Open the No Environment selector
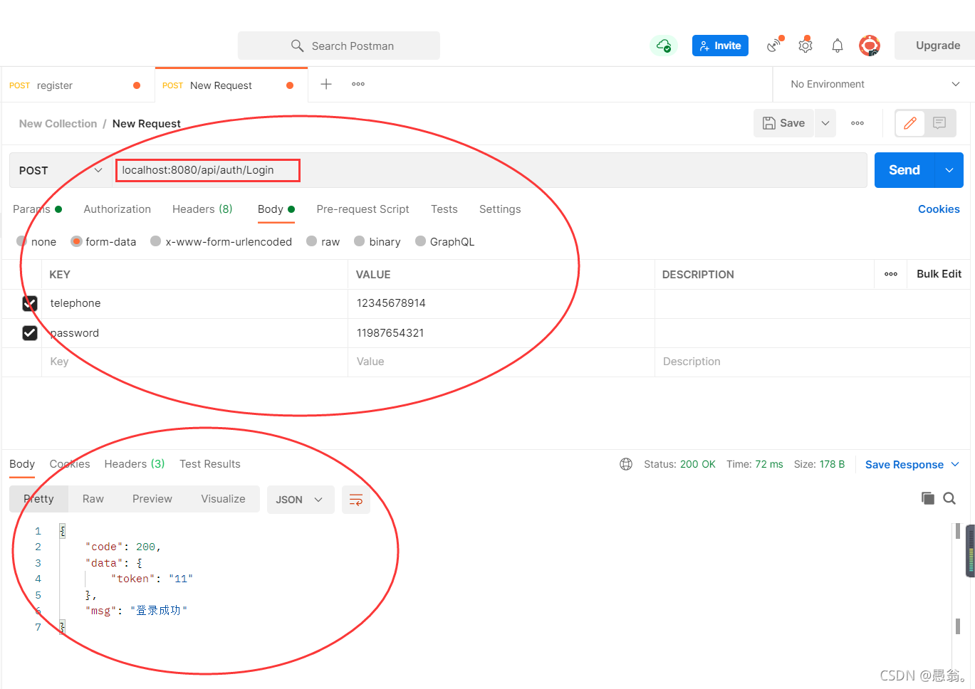This screenshot has width=975, height=689. click(x=874, y=84)
